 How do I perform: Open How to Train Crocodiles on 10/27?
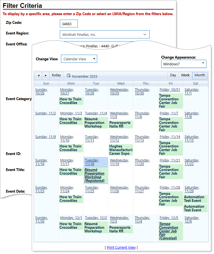(70, 101)
